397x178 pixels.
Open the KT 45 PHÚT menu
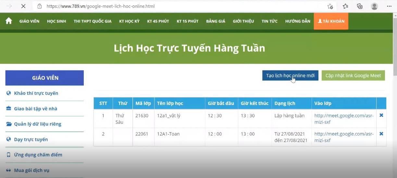(158, 21)
